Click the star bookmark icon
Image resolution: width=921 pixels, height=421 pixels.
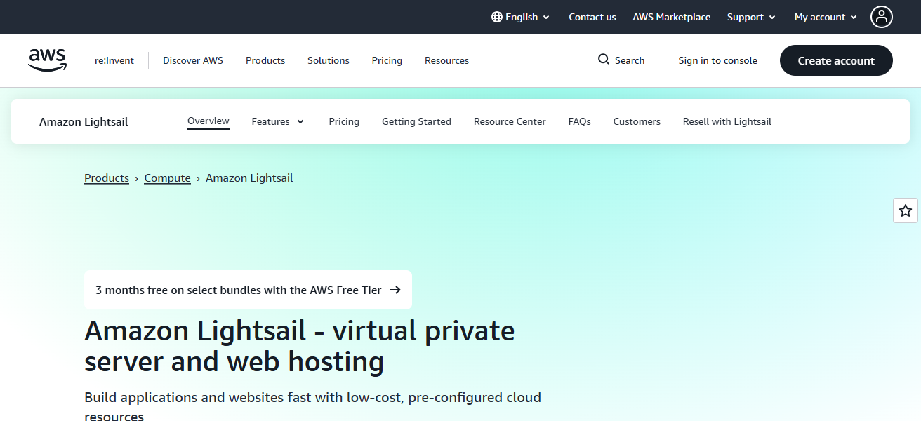[905, 210]
